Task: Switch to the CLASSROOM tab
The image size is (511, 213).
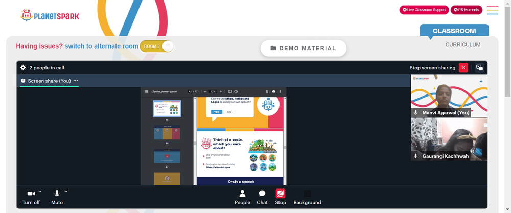Action: tap(454, 31)
